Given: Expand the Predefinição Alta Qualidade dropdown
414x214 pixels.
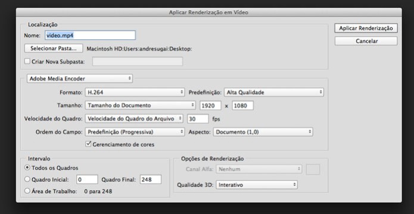Looking at the screenshot, I should pyautogui.click(x=274, y=92).
